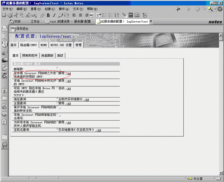Open dropdown for address lookup setting
Viewport: 224px width, 182px height.
(87, 100)
